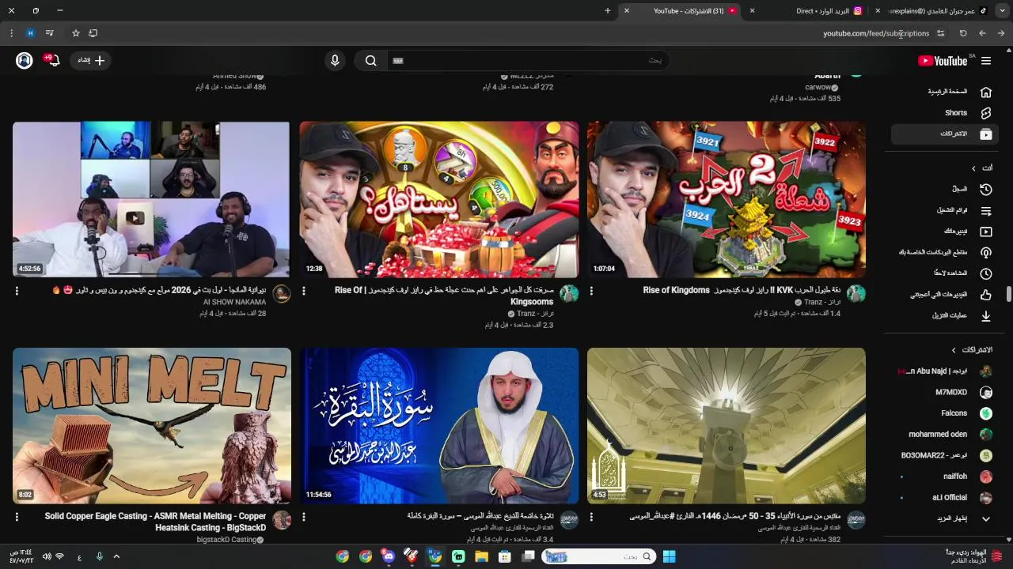Open aLi Official subscription channel

point(944,498)
